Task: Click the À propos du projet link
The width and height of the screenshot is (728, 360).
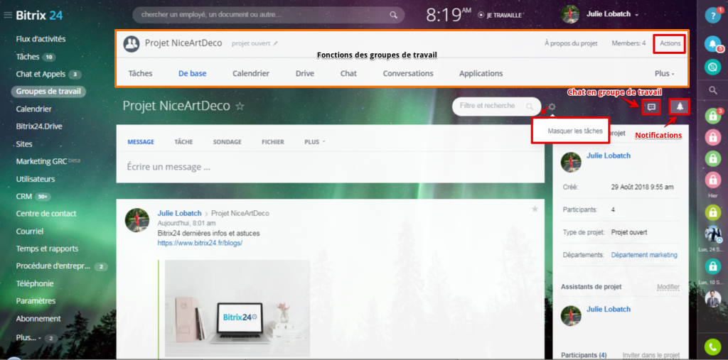Action: [x=571, y=43]
